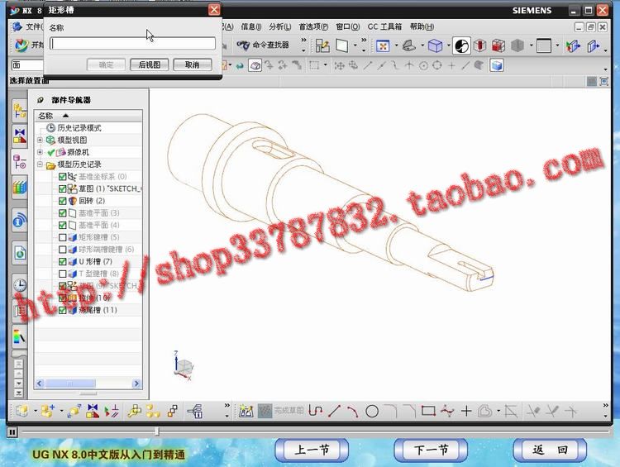Viewport: 620px width, 467px height.
Task: Sort by the 名称 column header
Action: click(x=88, y=116)
